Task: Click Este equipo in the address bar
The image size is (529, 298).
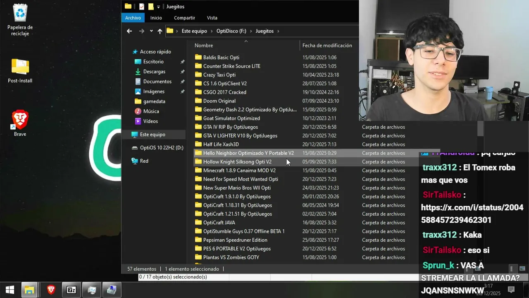Action: coord(194,31)
